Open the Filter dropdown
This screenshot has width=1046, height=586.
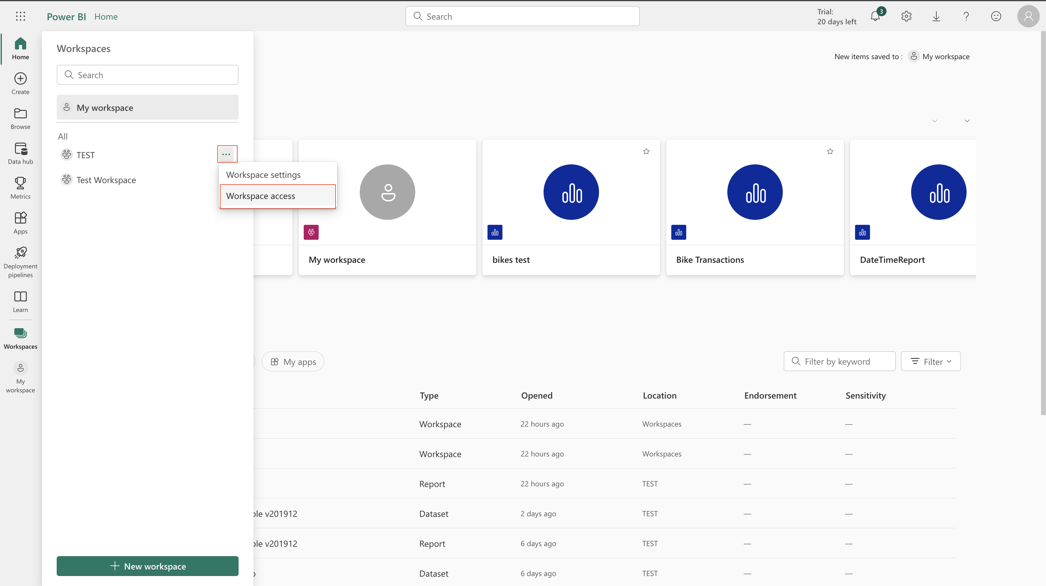(931, 362)
